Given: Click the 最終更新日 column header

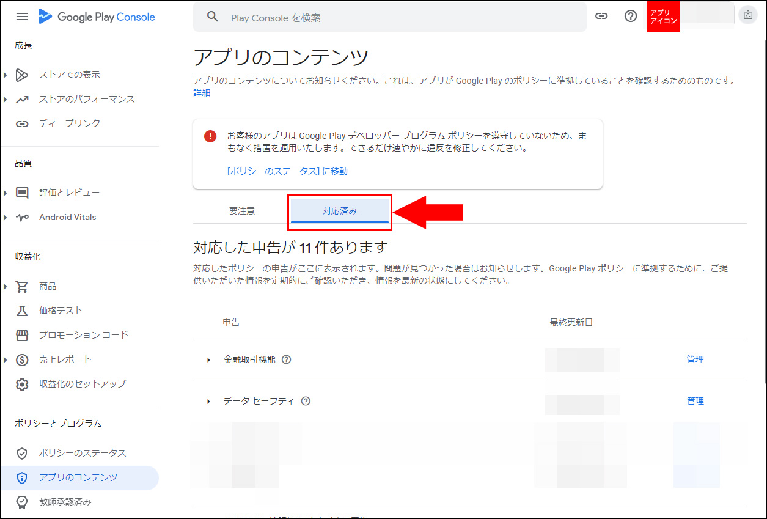Looking at the screenshot, I should 571,322.
